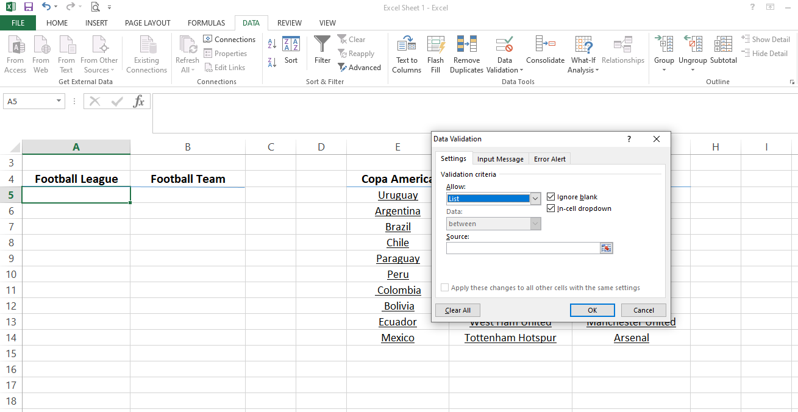
Task: Click inside the Source input field
Action: tap(522, 248)
